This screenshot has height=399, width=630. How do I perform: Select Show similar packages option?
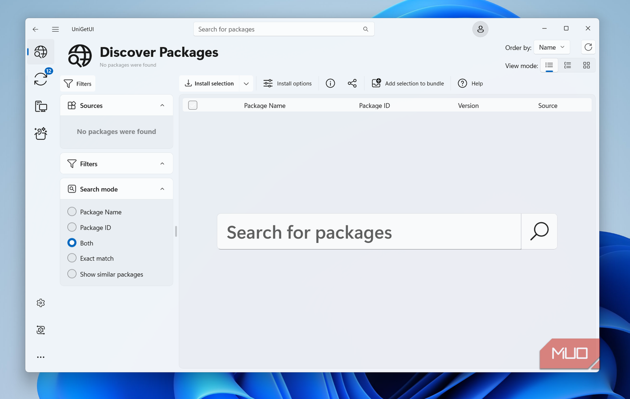[105, 274]
